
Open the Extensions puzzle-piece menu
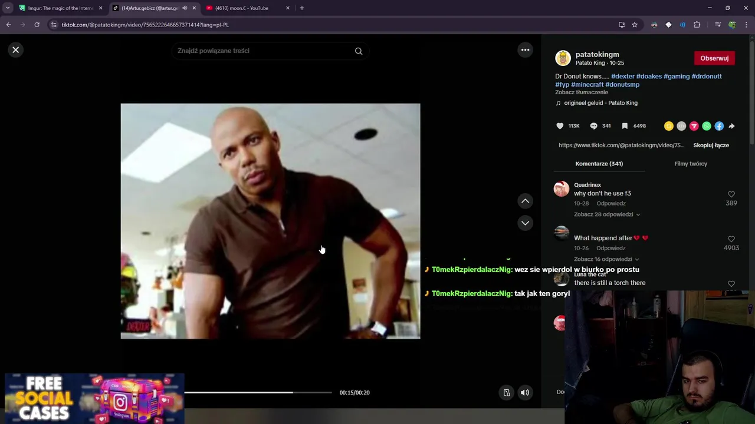(x=697, y=25)
